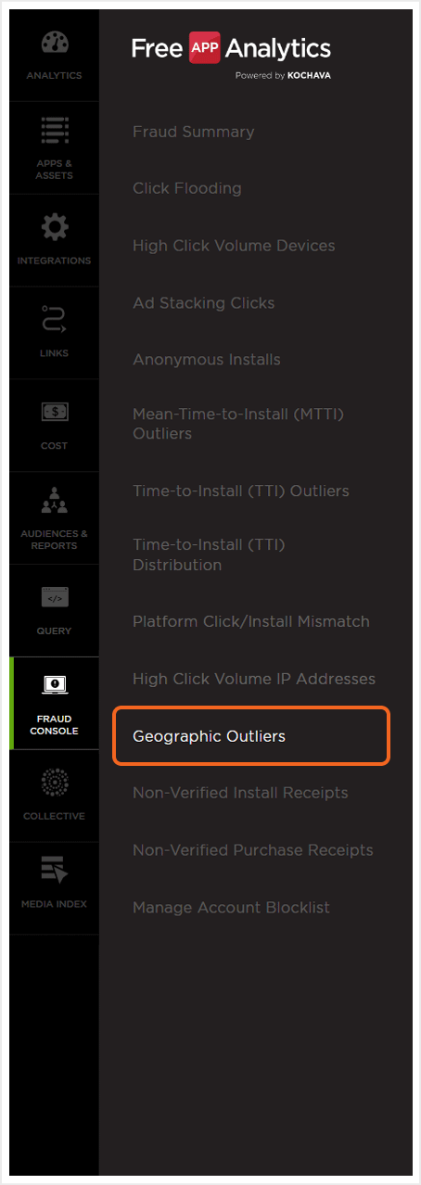Select Manage Account Blocklist
The width and height of the screenshot is (421, 1185).
(x=231, y=908)
